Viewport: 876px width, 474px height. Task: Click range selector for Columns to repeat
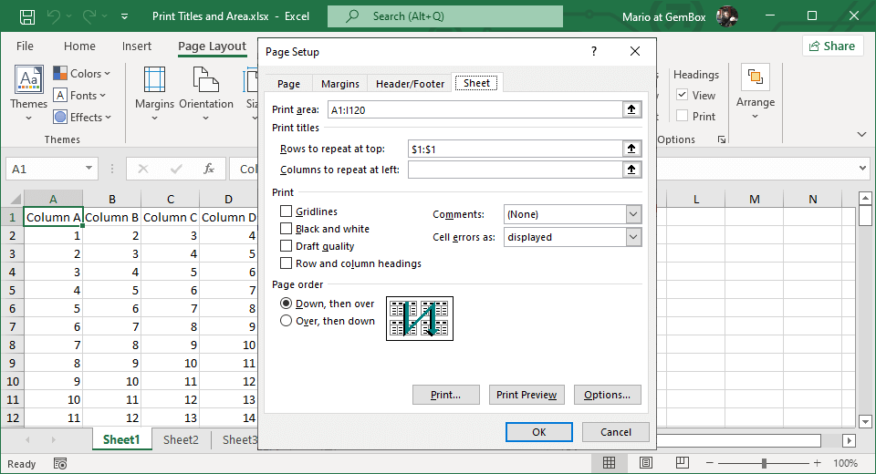click(631, 170)
